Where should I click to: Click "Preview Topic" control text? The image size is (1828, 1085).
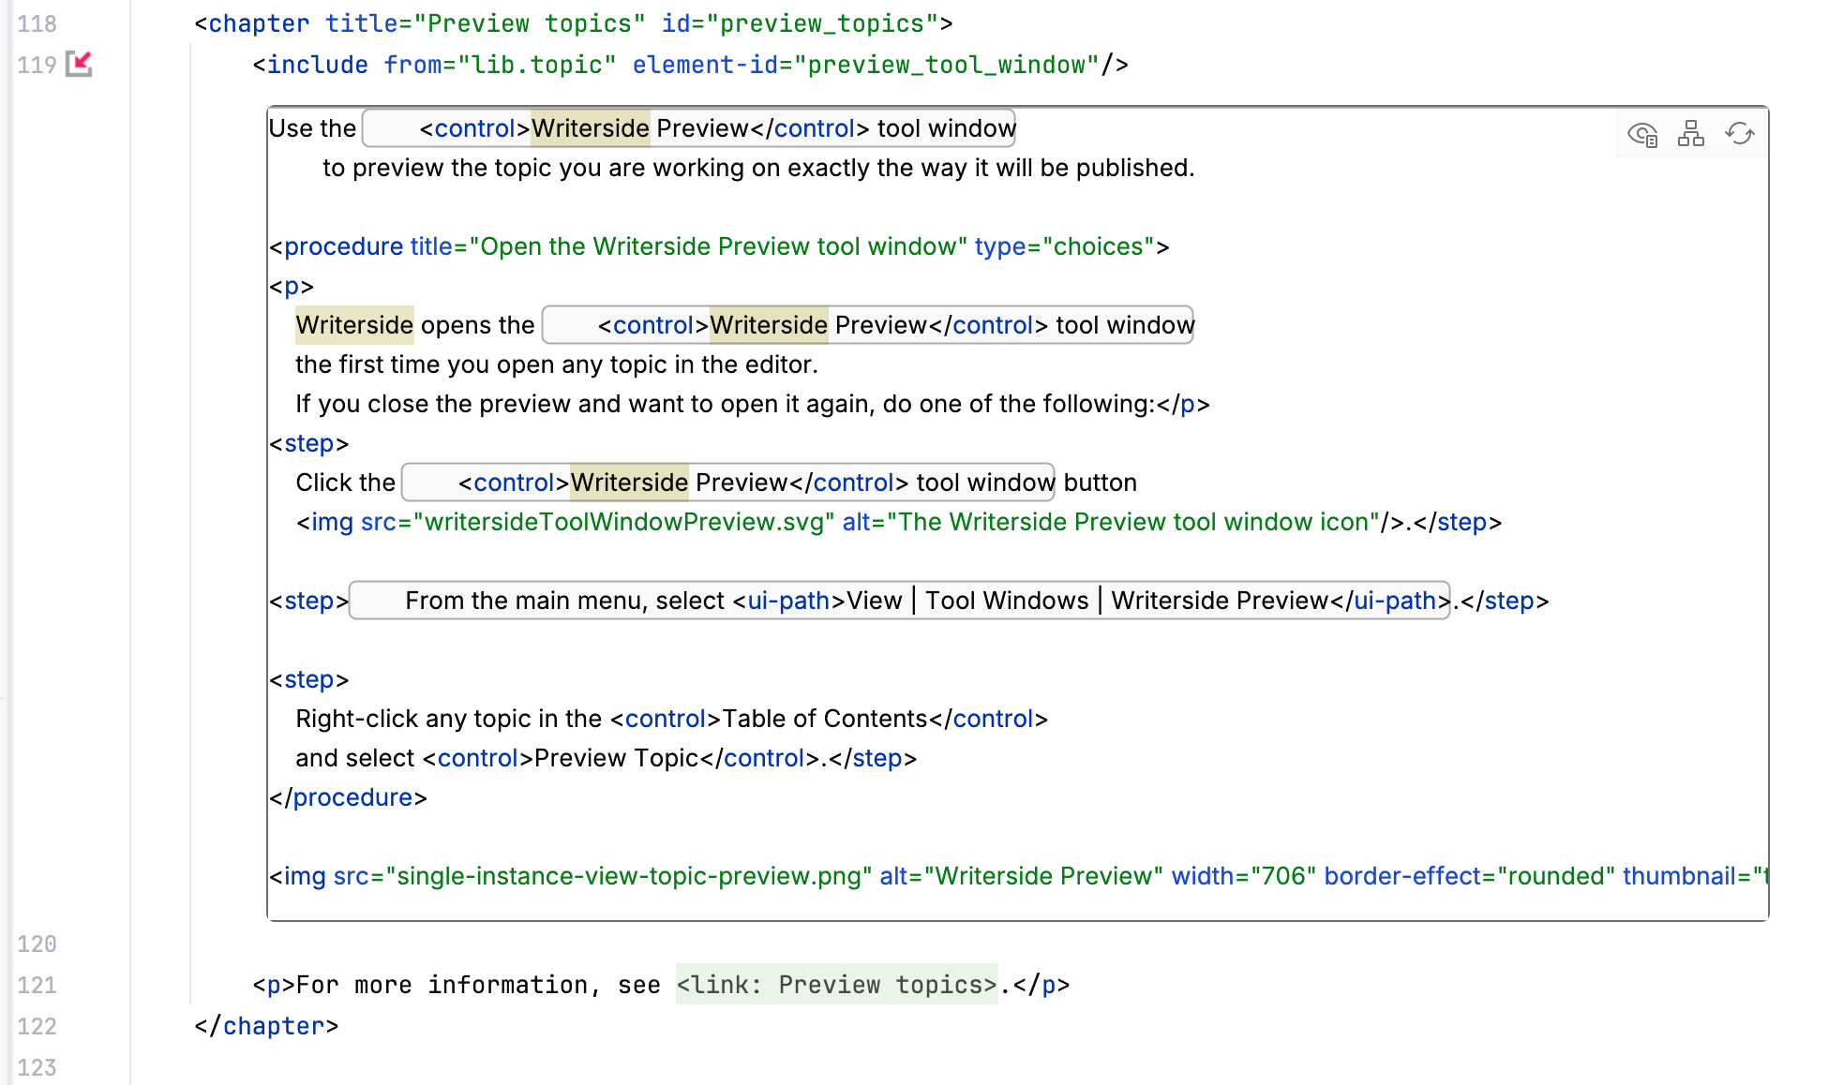coord(617,758)
